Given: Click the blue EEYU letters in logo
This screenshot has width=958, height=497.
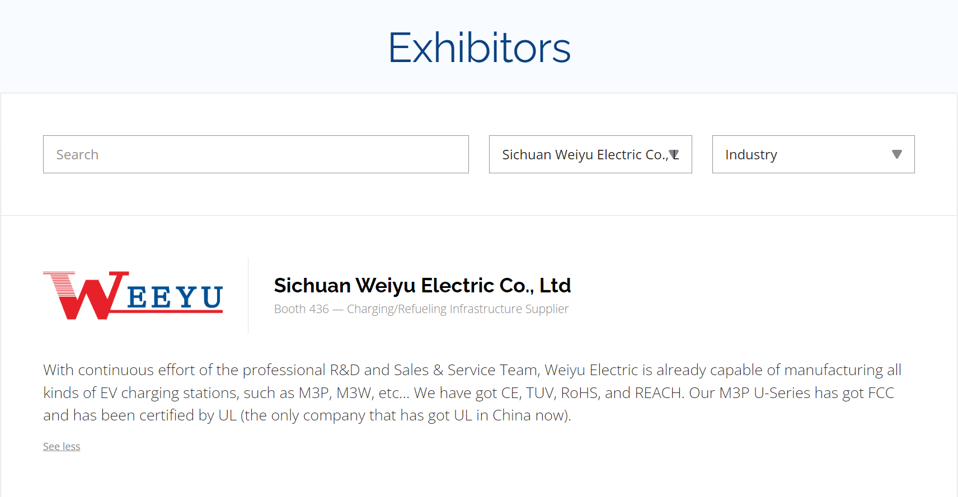Looking at the screenshot, I should pyautogui.click(x=175, y=297).
